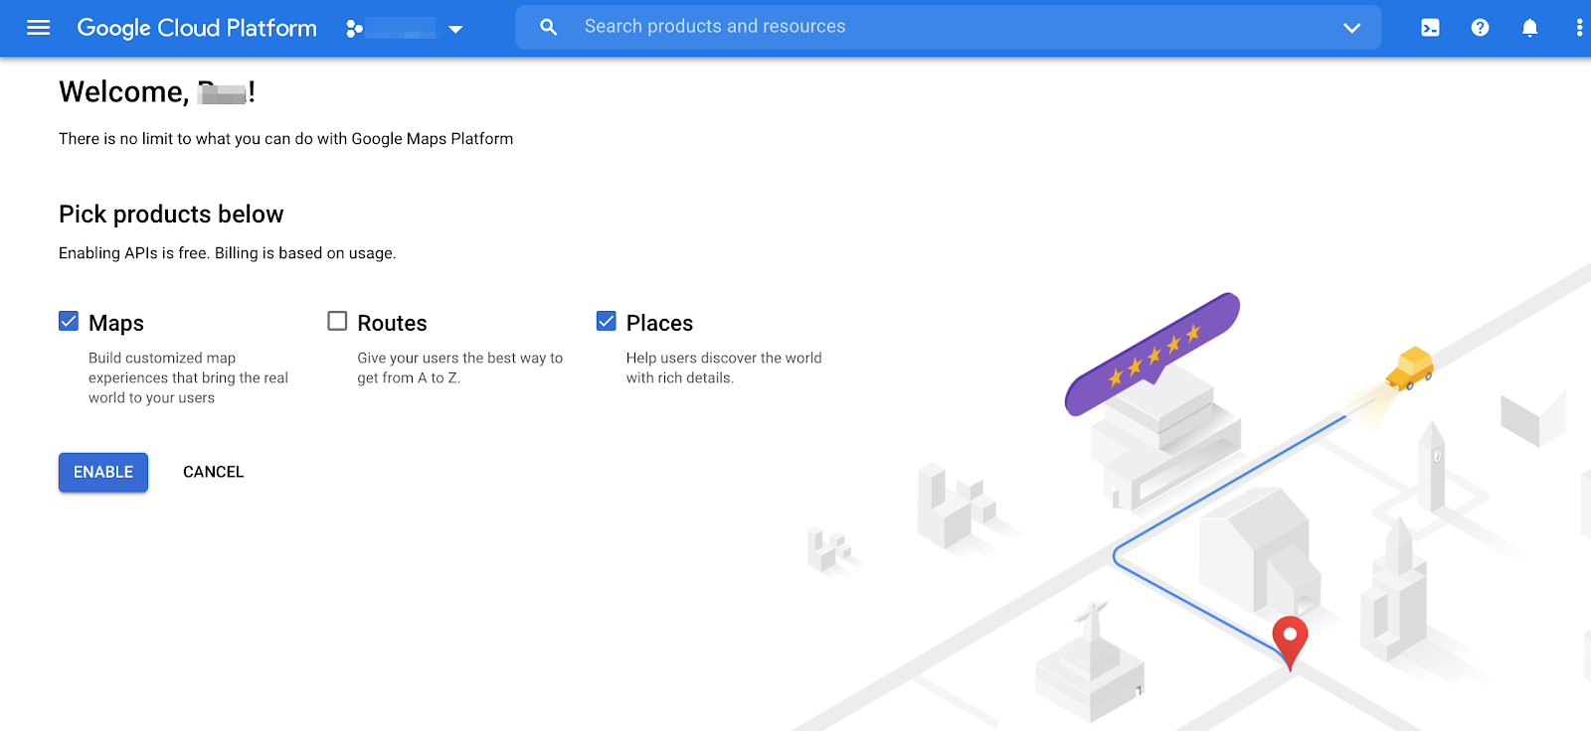Open the hamburger navigation menu
The image size is (1591, 731).
tap(39, 28)
